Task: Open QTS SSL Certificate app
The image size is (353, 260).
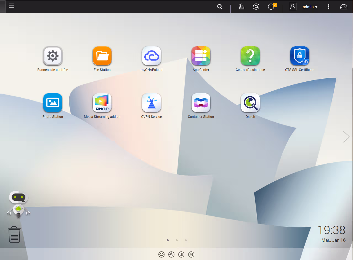Action: [x=300, y=56]
